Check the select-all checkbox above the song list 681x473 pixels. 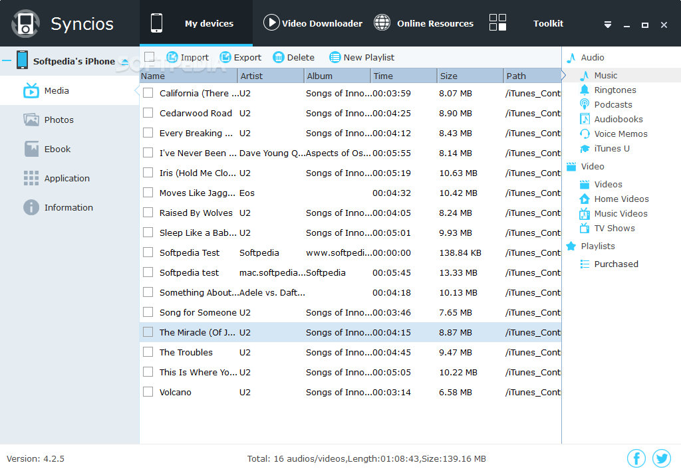[149, 57]
